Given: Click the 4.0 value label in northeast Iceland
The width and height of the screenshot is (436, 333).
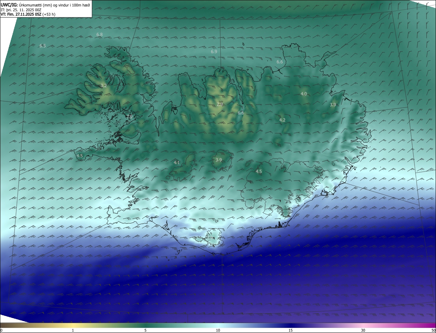Looking at the screenshot, I should coord(303,94).
